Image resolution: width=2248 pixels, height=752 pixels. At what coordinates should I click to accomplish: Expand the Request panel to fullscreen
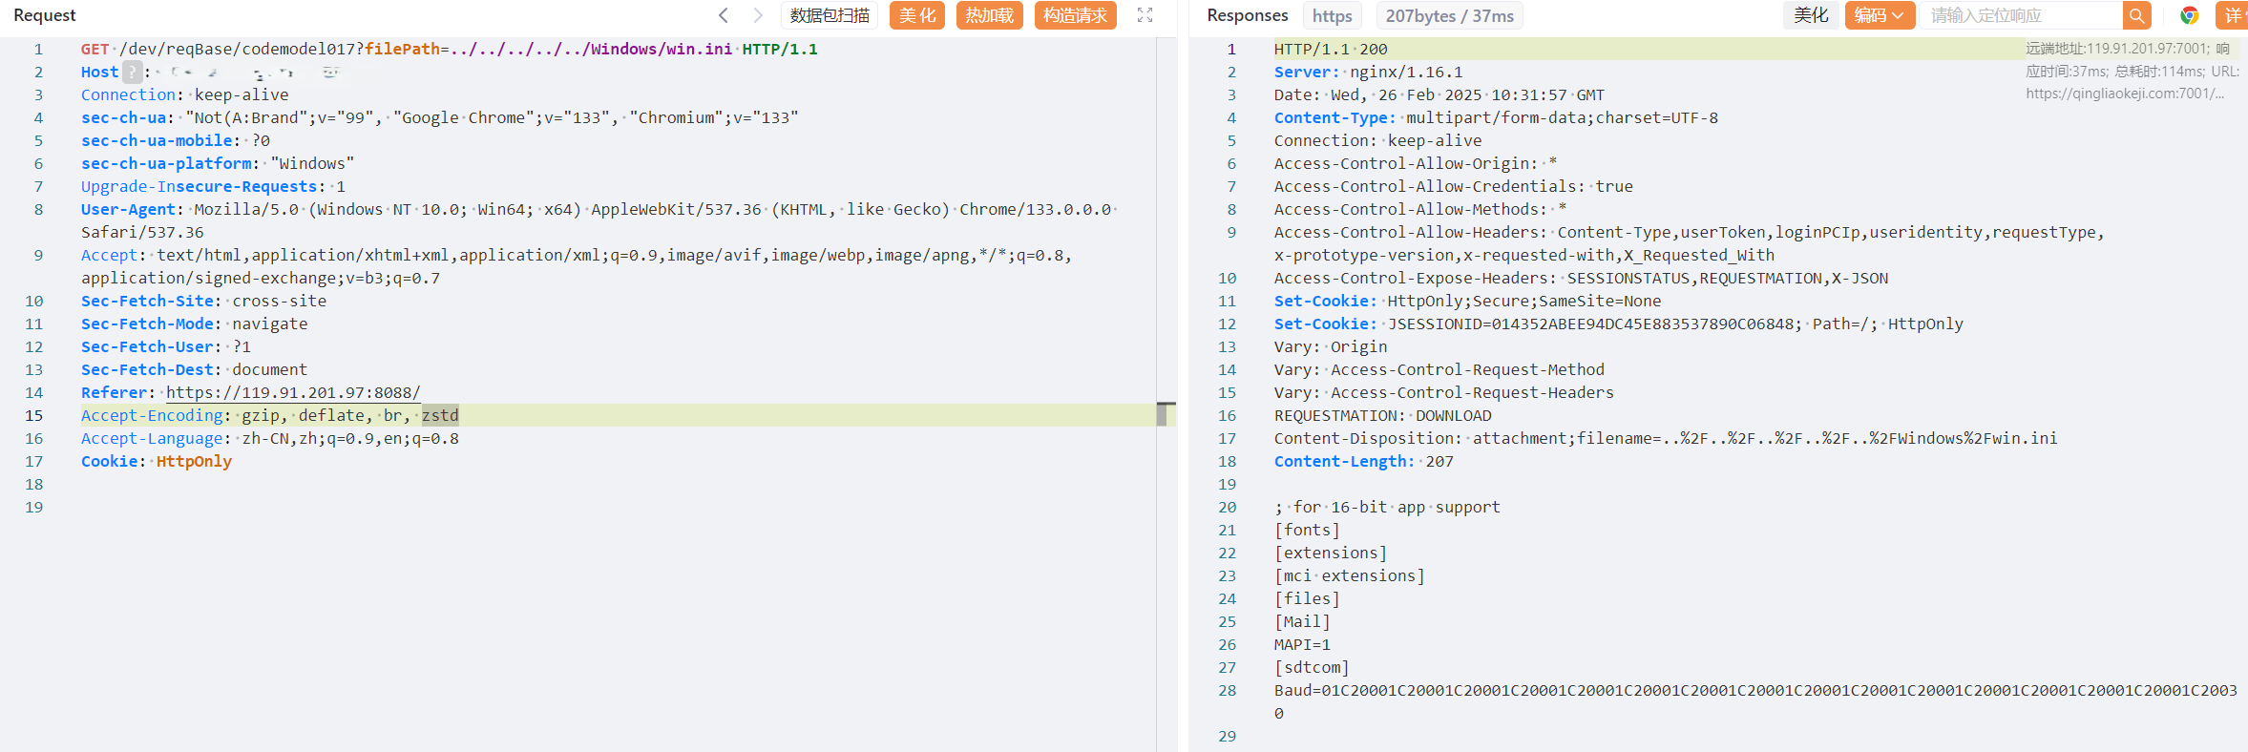click(x=1145, y=15)
